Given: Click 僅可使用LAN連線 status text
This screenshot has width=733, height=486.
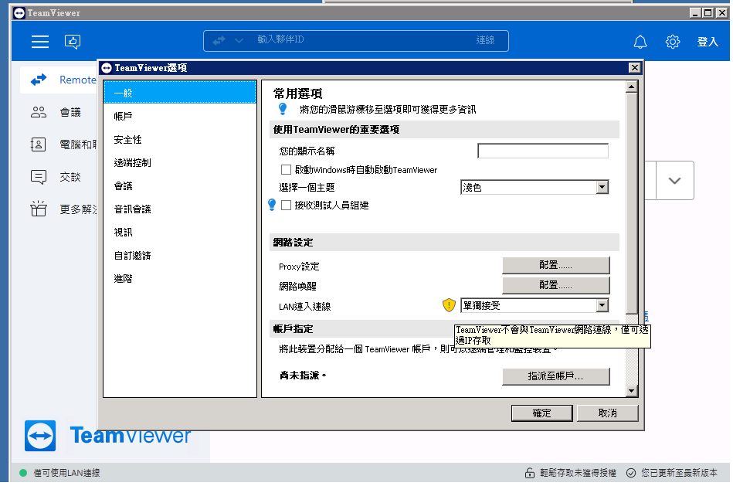Looking at the screenshot, I should point(67,473).
